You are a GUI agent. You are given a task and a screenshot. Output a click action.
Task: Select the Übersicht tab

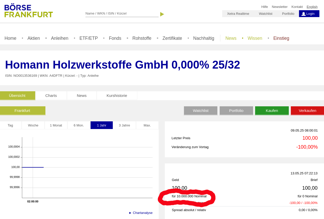(x=17, y=96)
